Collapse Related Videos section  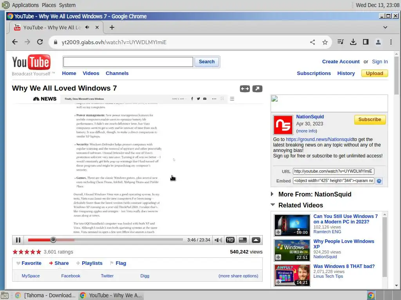coord(297,205)
